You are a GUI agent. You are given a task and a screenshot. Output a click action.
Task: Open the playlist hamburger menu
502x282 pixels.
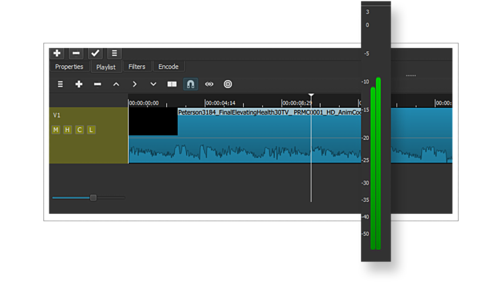click(x=114, y=53)
